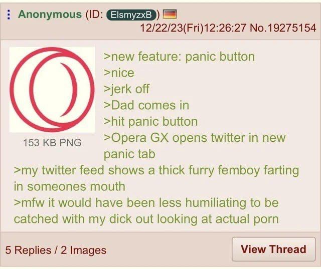Click the line "new feature: panic button"
This screenshot has height=269, width=321.
point(179,57)
